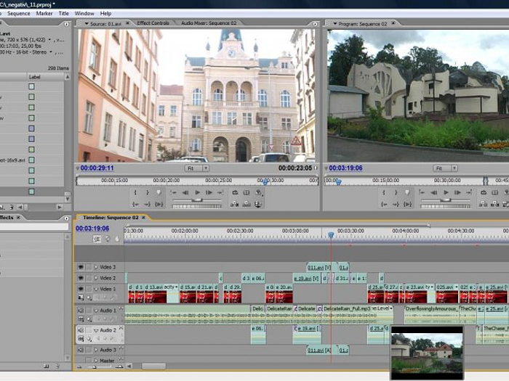509x381 pixels.
Task: Open the Marker menu
Action: [44, 13]
